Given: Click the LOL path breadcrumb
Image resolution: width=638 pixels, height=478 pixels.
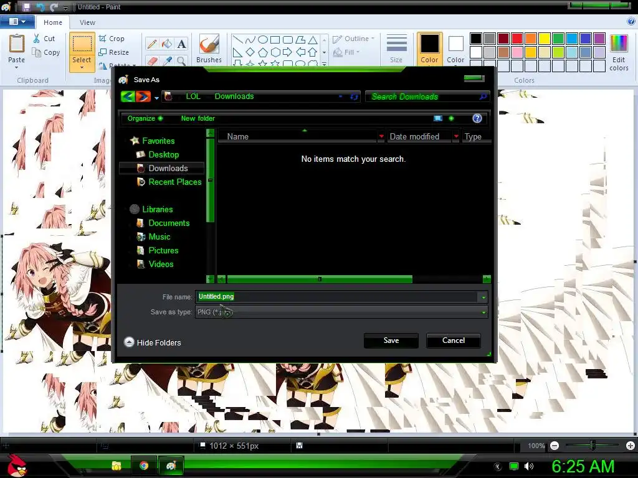Looking at the screenshot, I should click(x=193, y=96).
